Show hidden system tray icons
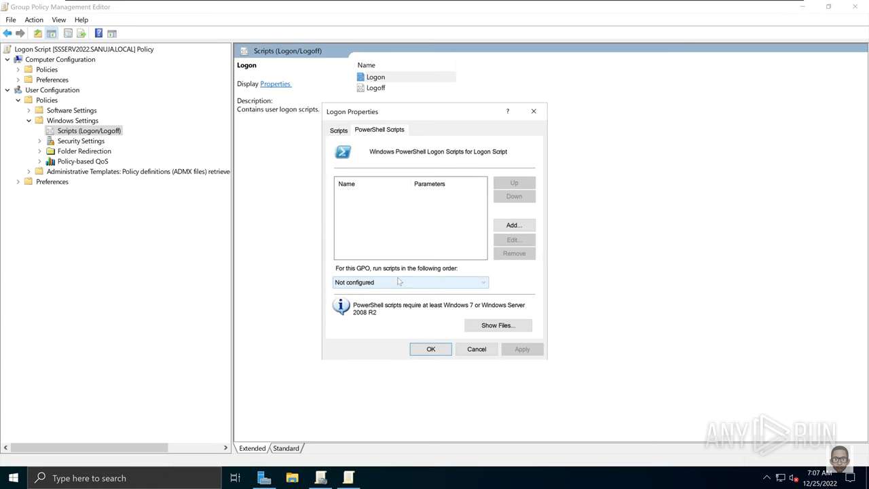The width and height of the screenshot is (869, 489). click(766, 478)
